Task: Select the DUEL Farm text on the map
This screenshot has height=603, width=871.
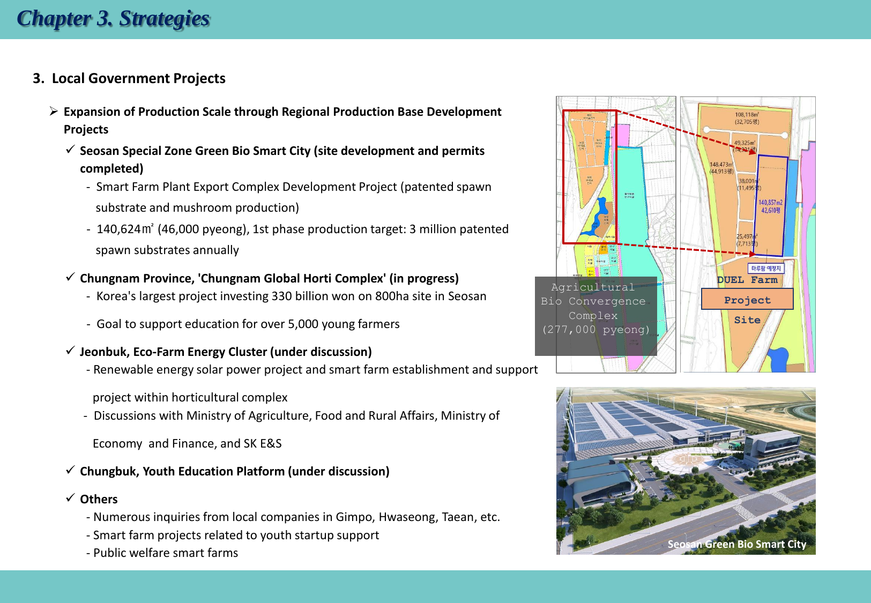Action: coord(747,280)
